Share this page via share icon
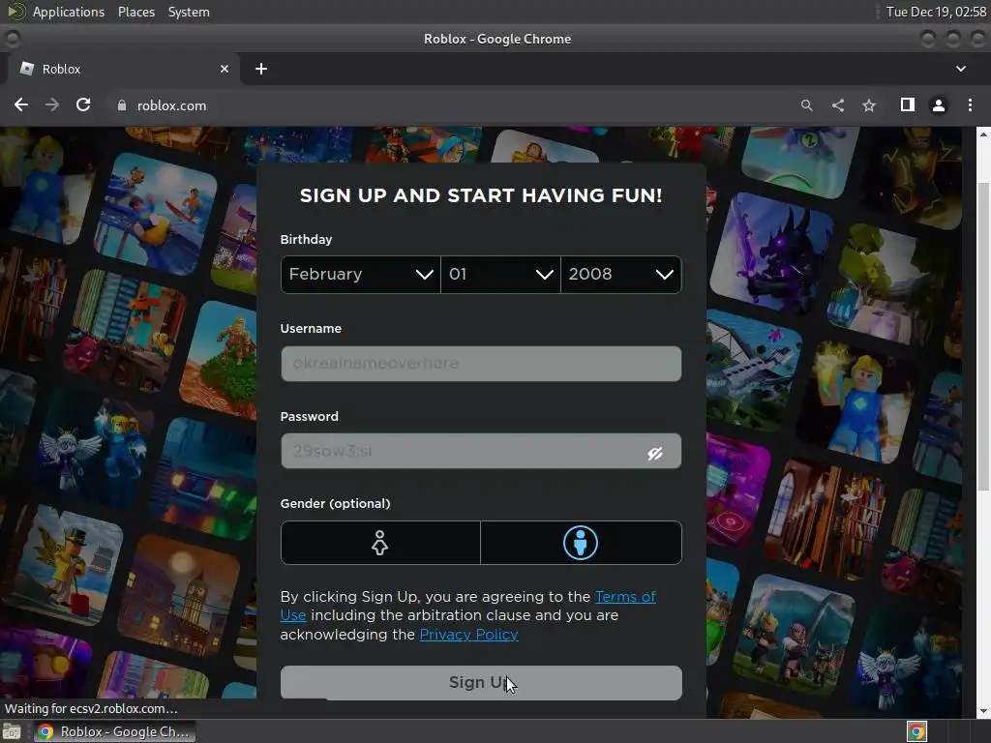This screenshot has height=743, width=991. pyautogui.click(x=838, y=105)
